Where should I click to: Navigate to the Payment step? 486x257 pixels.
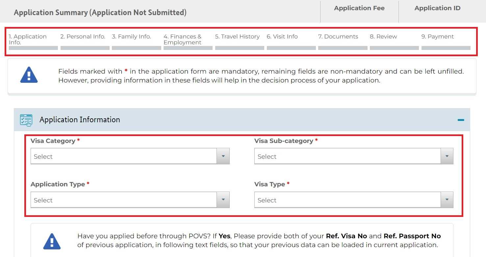[437, 37]
